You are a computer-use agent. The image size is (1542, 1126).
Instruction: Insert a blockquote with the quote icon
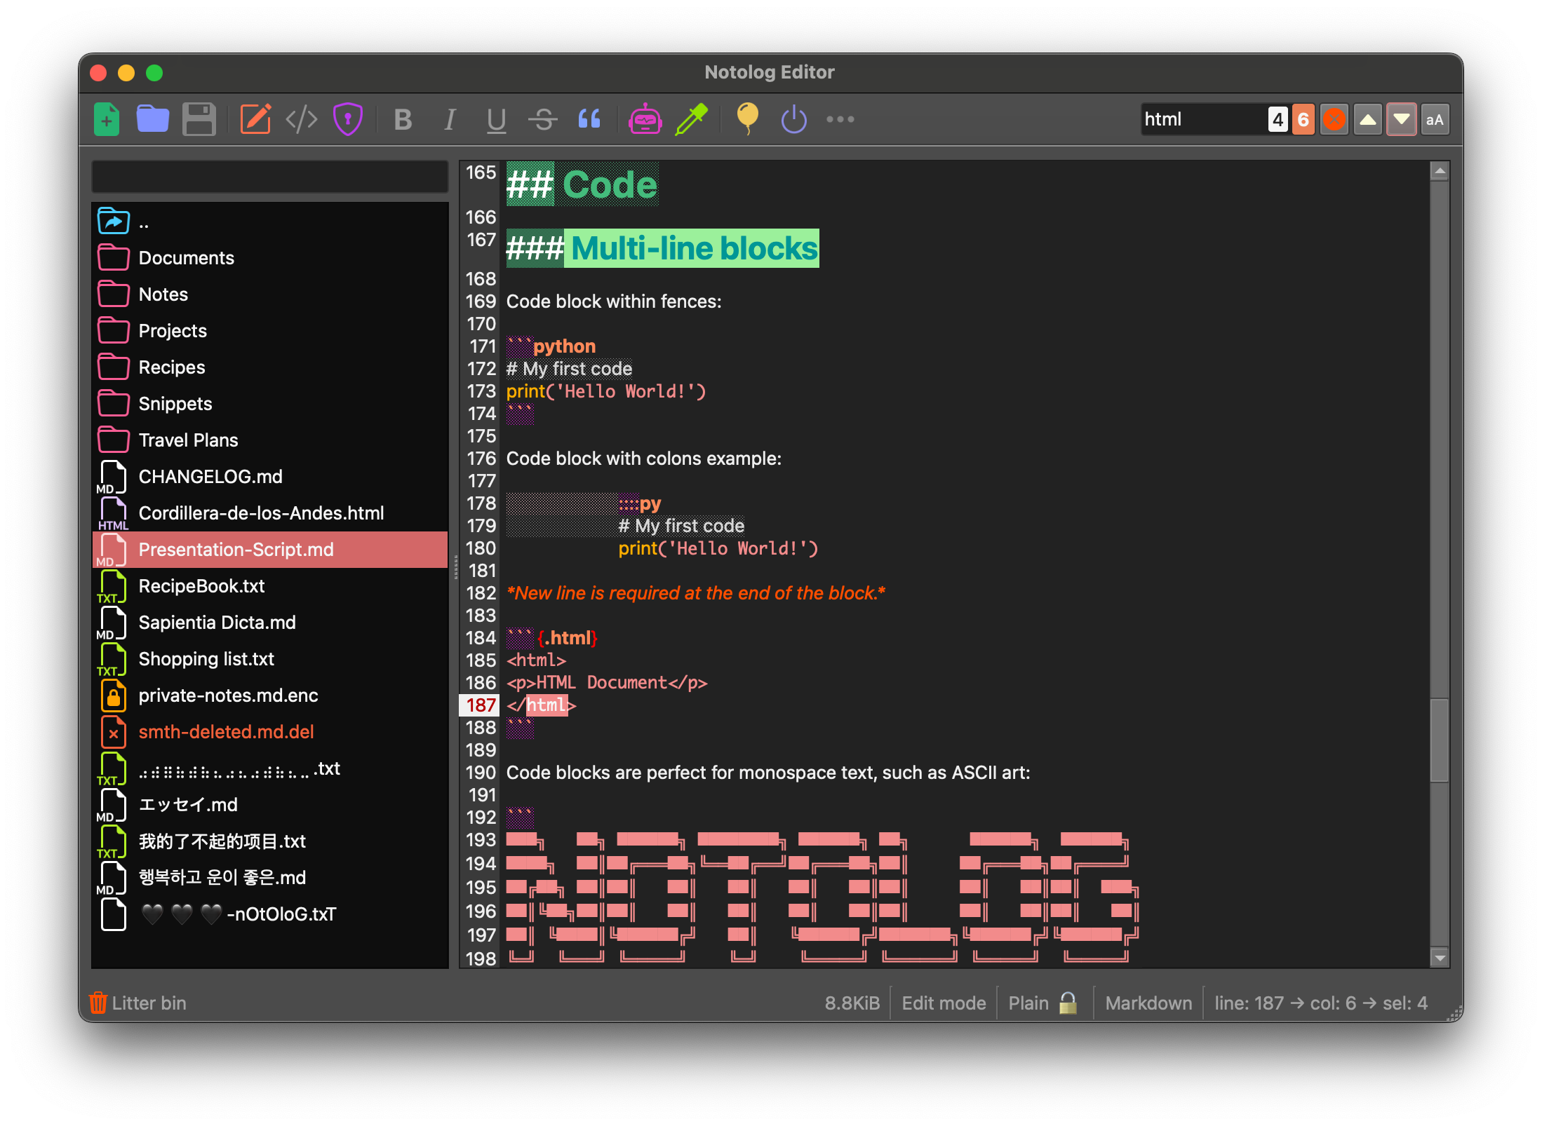589,119
